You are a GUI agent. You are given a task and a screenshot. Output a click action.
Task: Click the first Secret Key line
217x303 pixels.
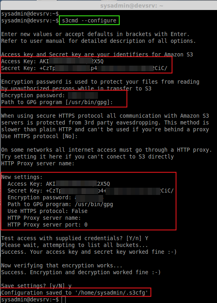pyautogui.click(x=84, y=68)
